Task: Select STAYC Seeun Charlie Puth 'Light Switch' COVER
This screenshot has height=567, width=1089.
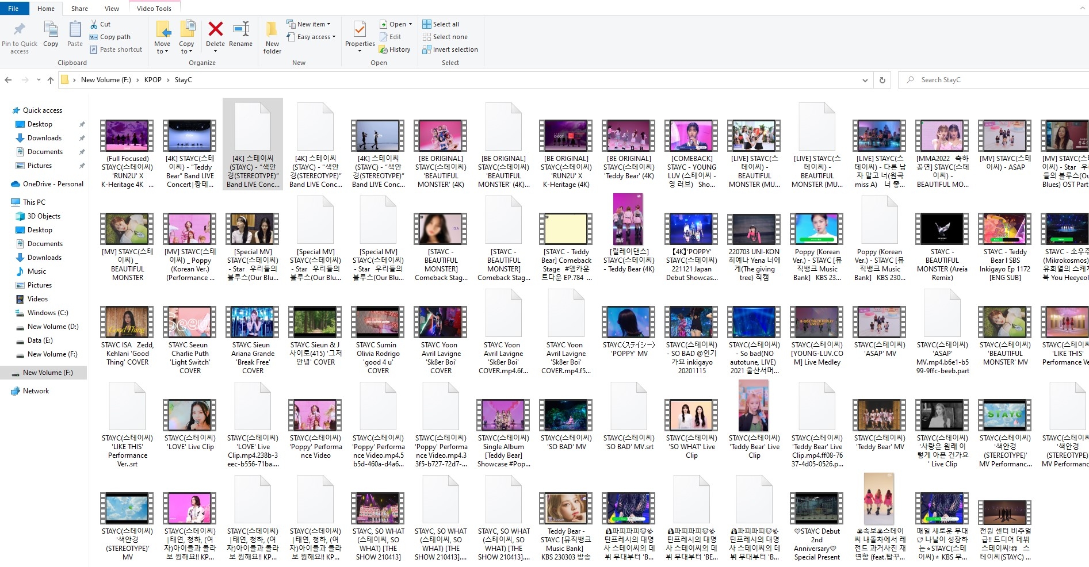Action: tap(190, 340)
